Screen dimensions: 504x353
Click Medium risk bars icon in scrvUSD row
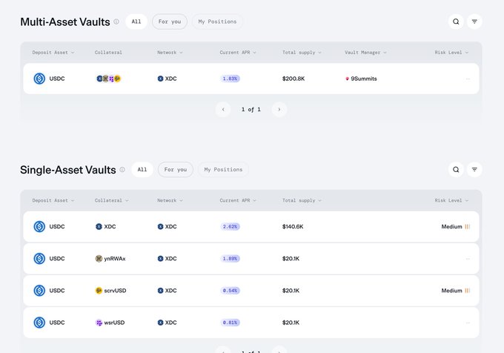(x=468, y=291)
